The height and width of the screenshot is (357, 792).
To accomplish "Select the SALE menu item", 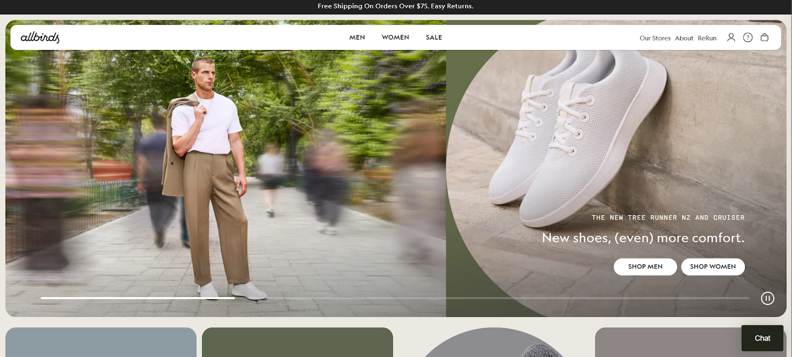I will 434,38.
